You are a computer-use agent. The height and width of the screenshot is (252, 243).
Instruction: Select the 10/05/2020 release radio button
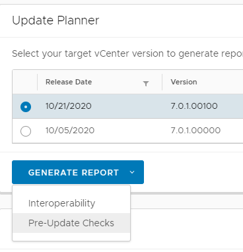[x=26, y=131]
